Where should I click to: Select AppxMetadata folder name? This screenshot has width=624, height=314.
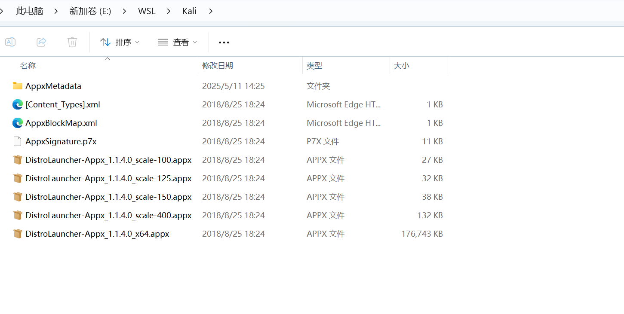pyautogui.click(x=53, y=86)
